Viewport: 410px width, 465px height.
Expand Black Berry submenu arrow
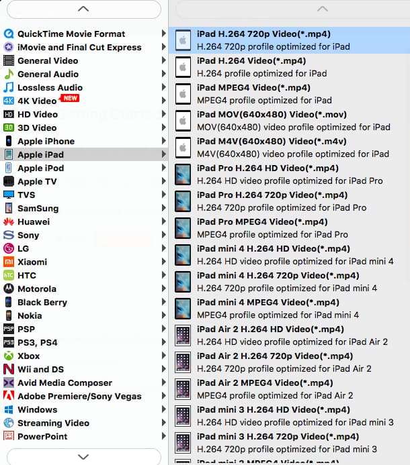pyautogui.click(x=163, y=302)
